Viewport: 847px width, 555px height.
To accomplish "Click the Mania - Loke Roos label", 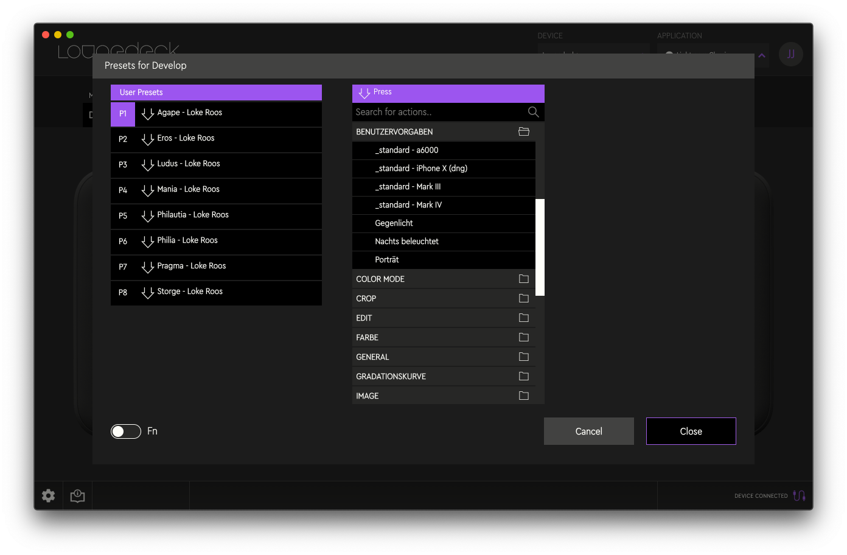I will [189, 189].
